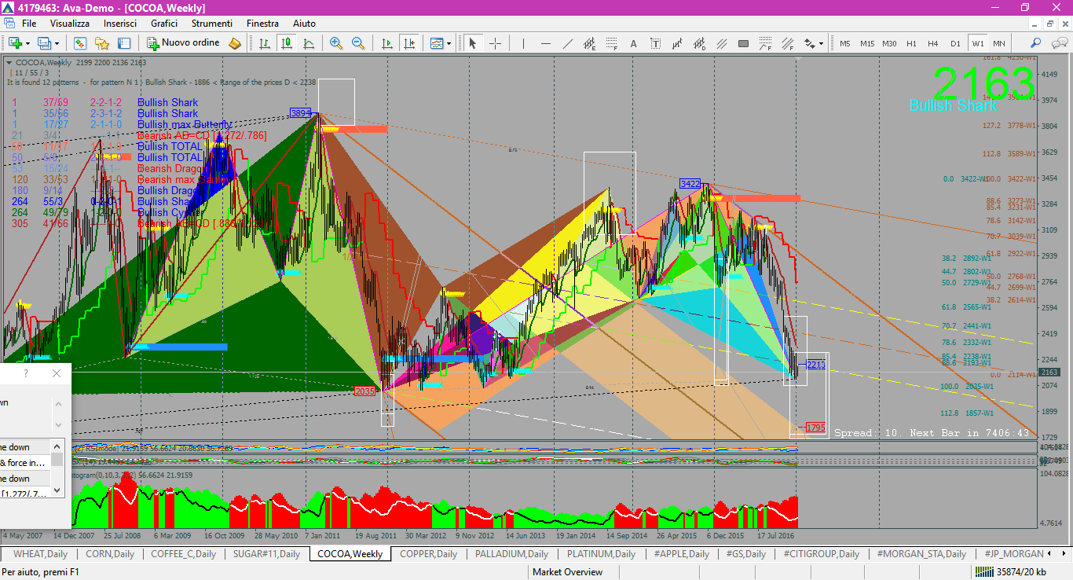Open the Profiles toolbar icon

(x=44, y=43)
